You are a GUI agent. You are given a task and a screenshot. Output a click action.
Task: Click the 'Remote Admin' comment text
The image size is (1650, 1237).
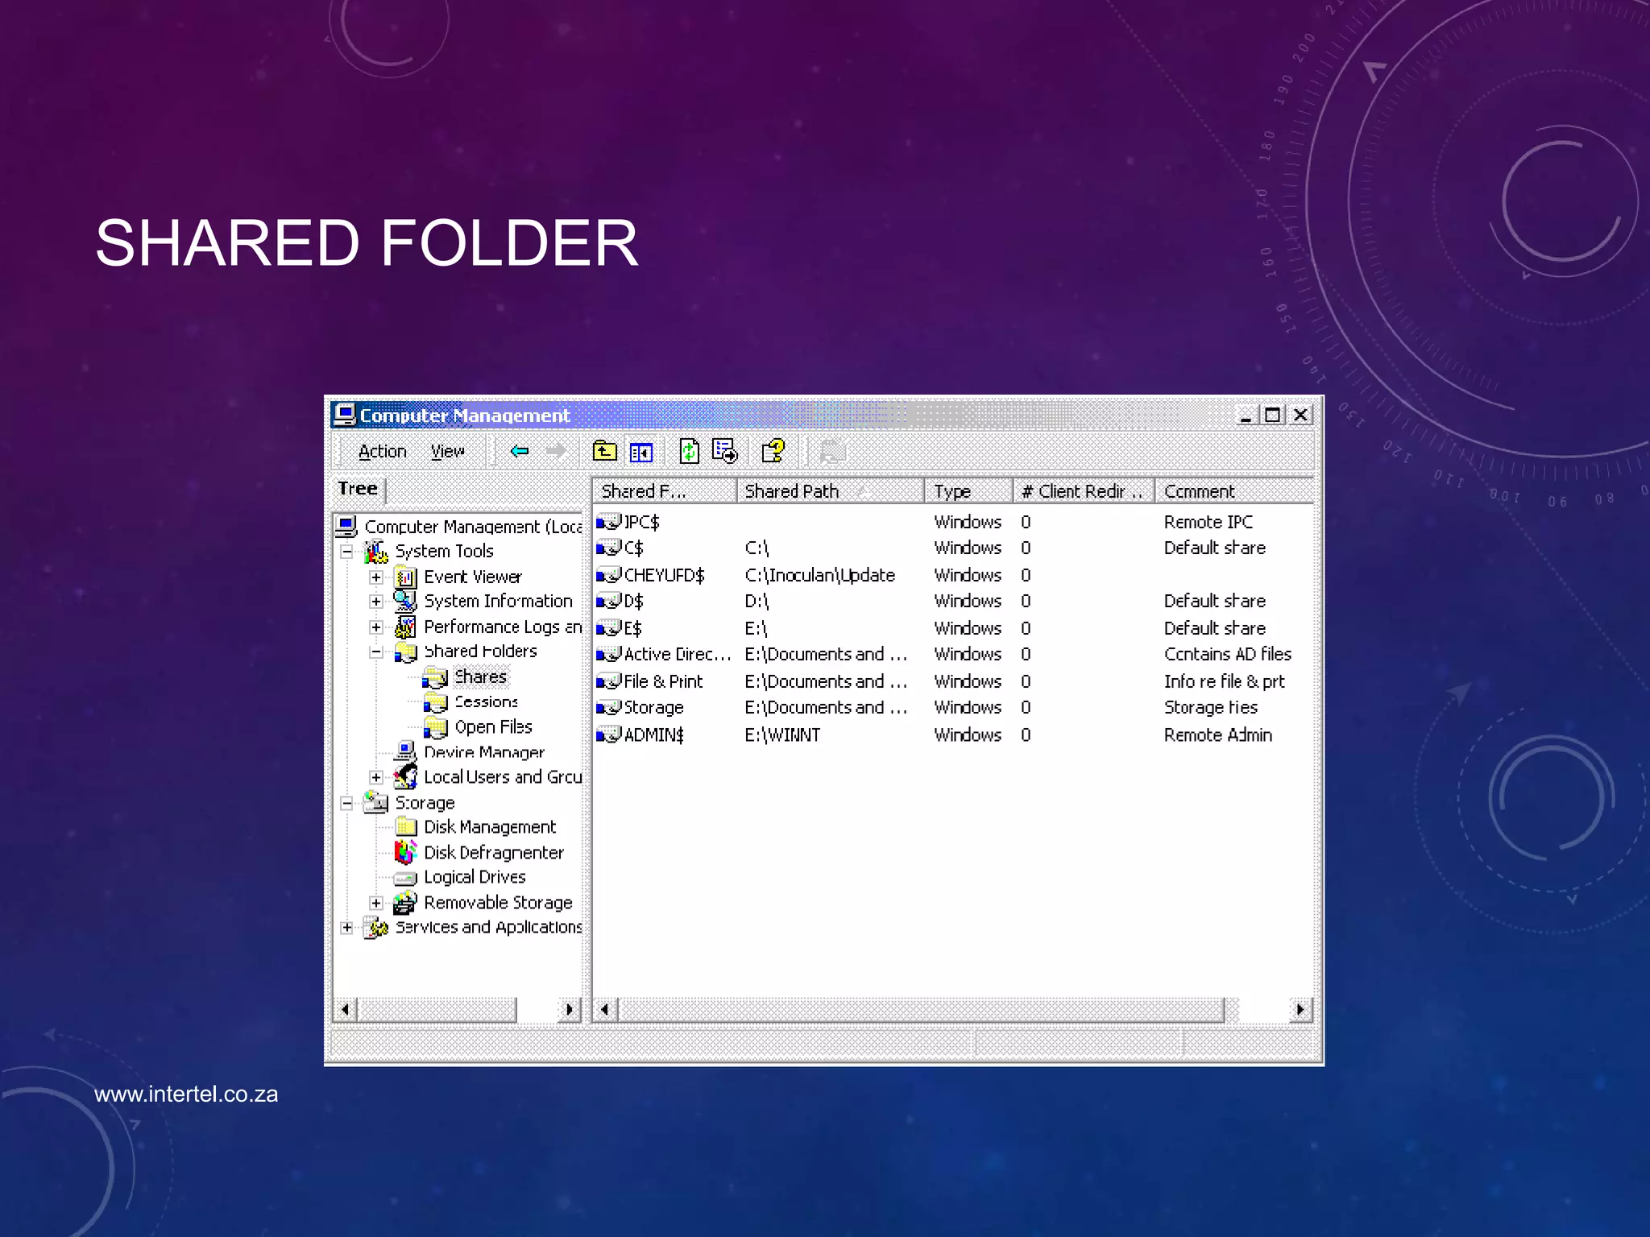[x=1217, y=734]
